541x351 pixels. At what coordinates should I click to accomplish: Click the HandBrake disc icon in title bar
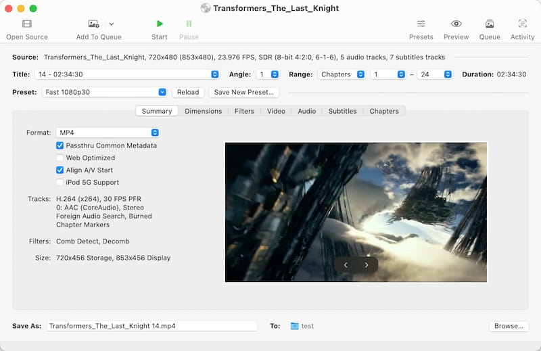pyautogui.click(x=206, y=8)
